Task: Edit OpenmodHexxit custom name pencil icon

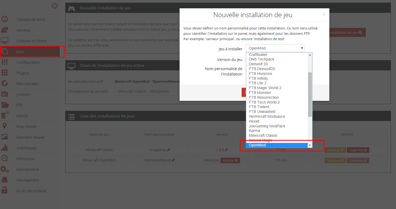Action: 173,160
